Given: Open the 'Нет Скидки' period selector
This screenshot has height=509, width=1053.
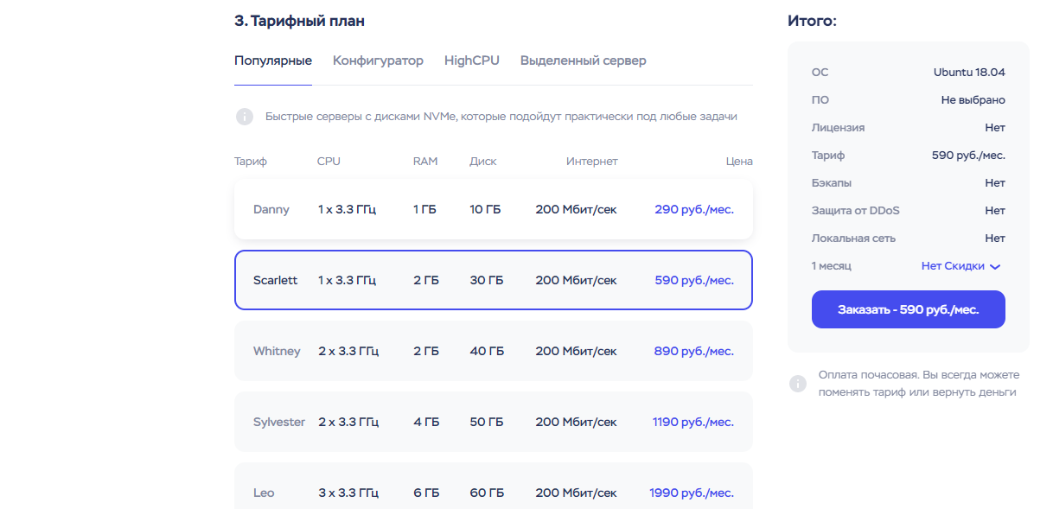Looking at the screenshot, I should (x=953, y=266).
